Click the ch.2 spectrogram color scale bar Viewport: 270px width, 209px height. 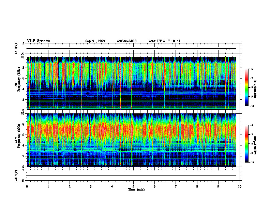pos(246,144)
